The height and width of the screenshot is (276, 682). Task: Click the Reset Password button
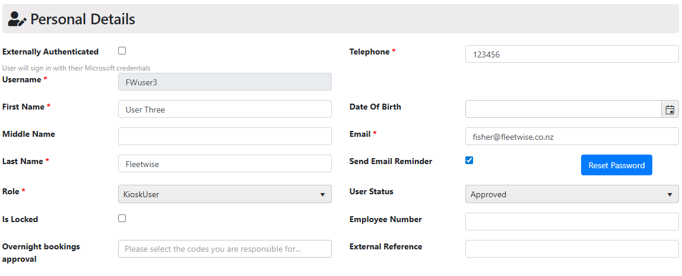pyautogui.click(x=616, y=165)
